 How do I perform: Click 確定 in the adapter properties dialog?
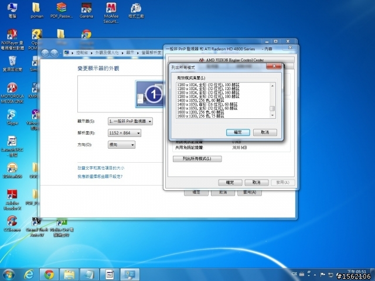point(230,183)
